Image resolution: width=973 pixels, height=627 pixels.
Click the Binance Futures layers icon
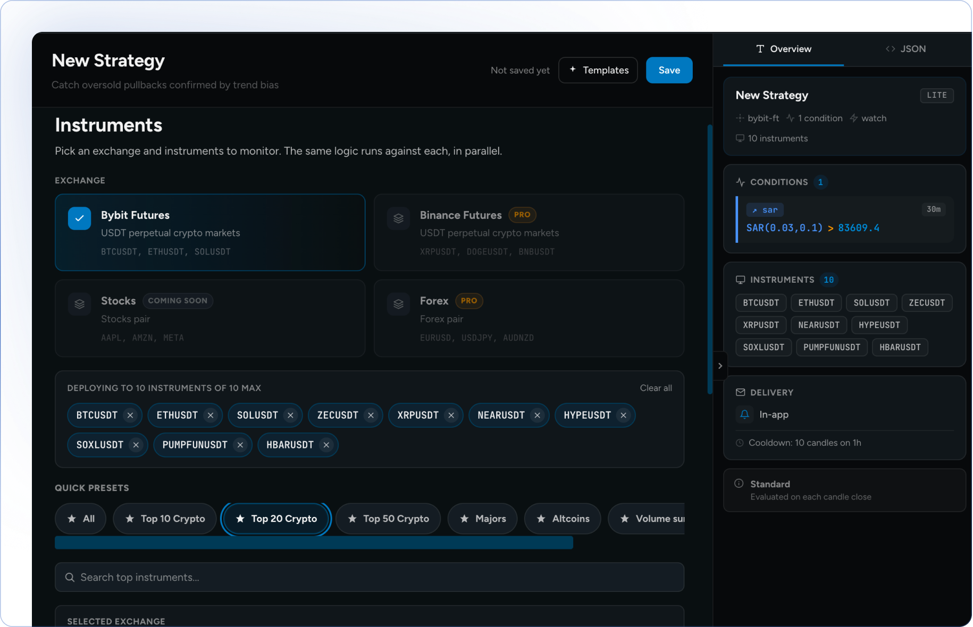[398, 218]
